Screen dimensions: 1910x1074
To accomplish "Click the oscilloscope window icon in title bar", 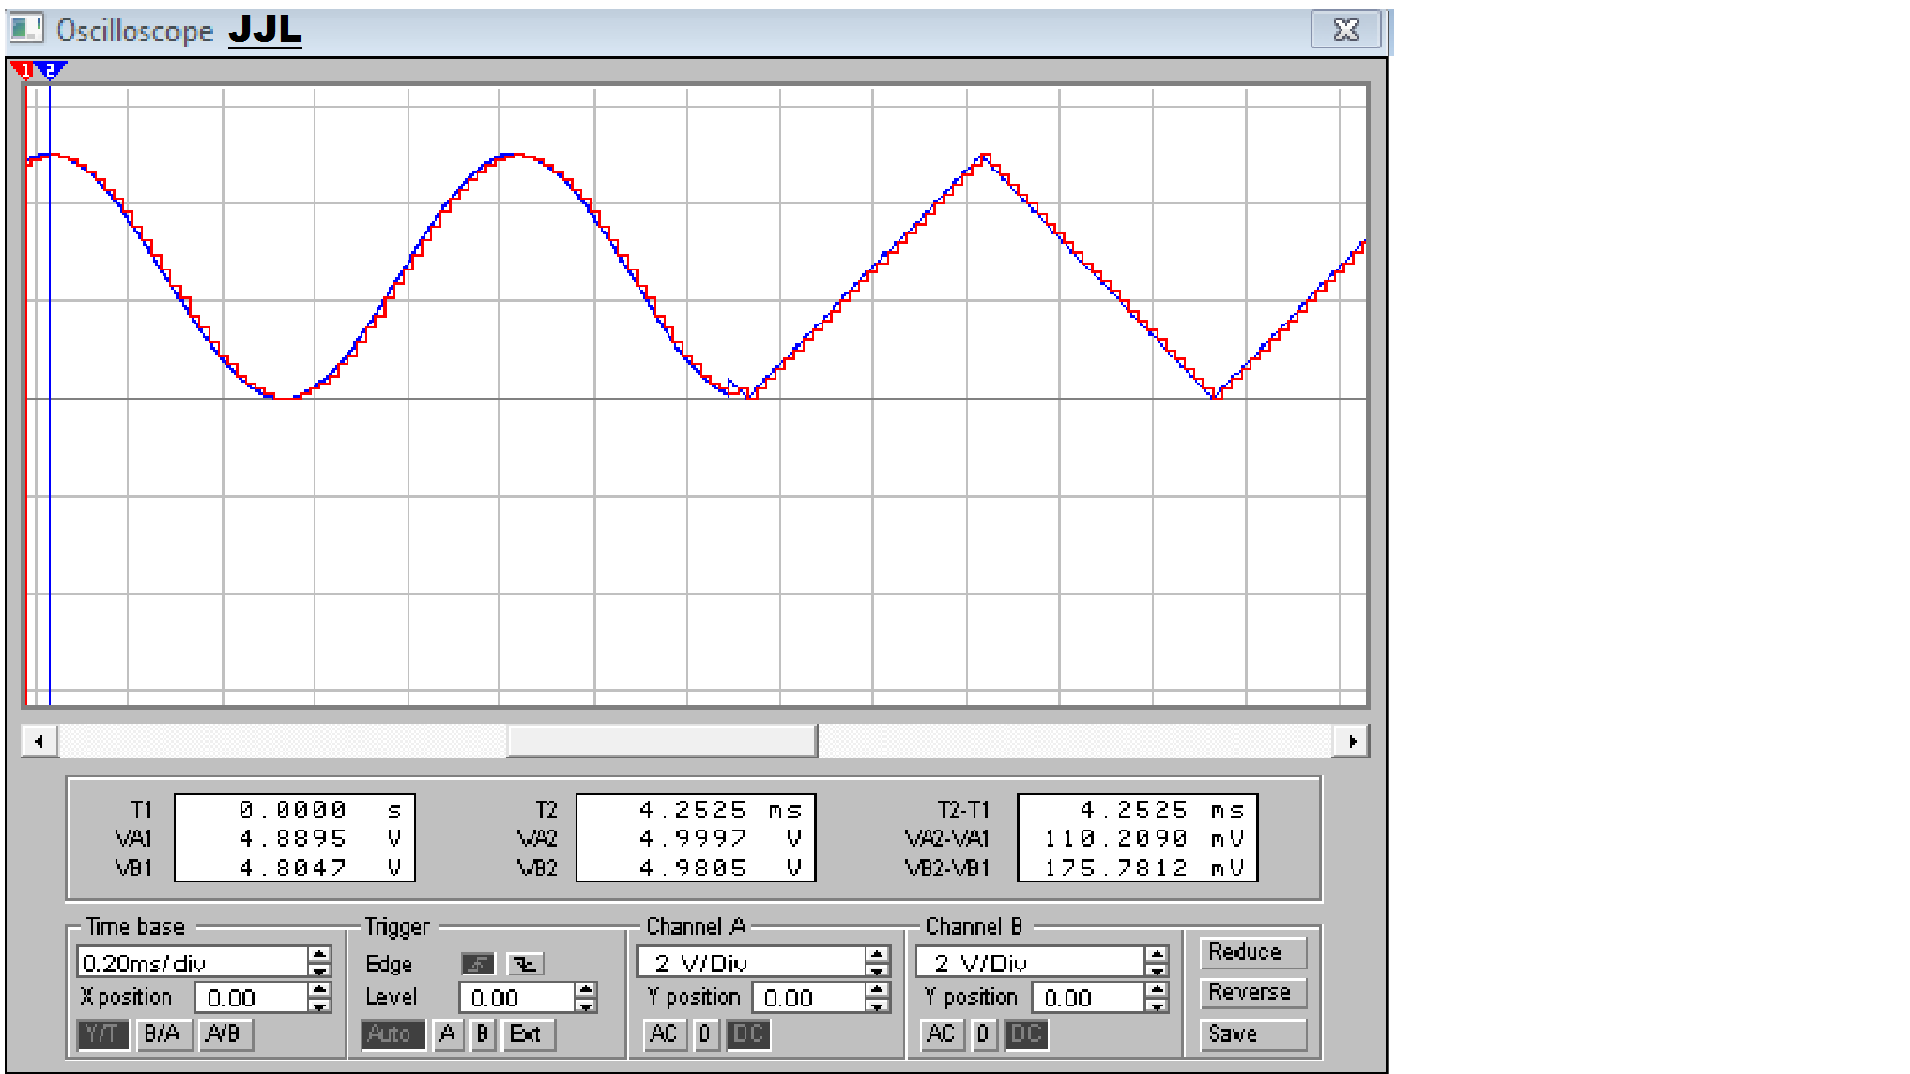I will pyautogui.click(x=27, y=28).
